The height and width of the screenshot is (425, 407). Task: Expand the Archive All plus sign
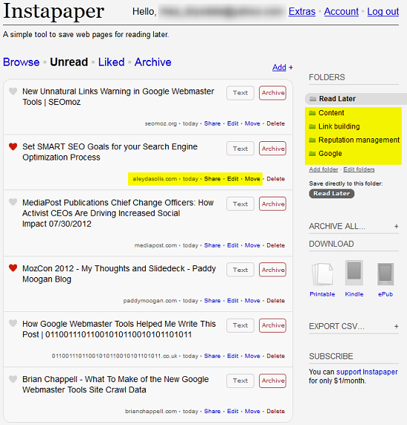pos(396,226)
